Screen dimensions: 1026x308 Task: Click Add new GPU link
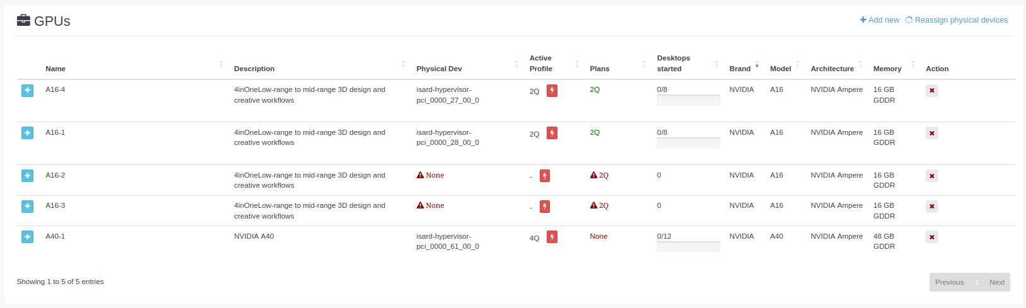880,20
